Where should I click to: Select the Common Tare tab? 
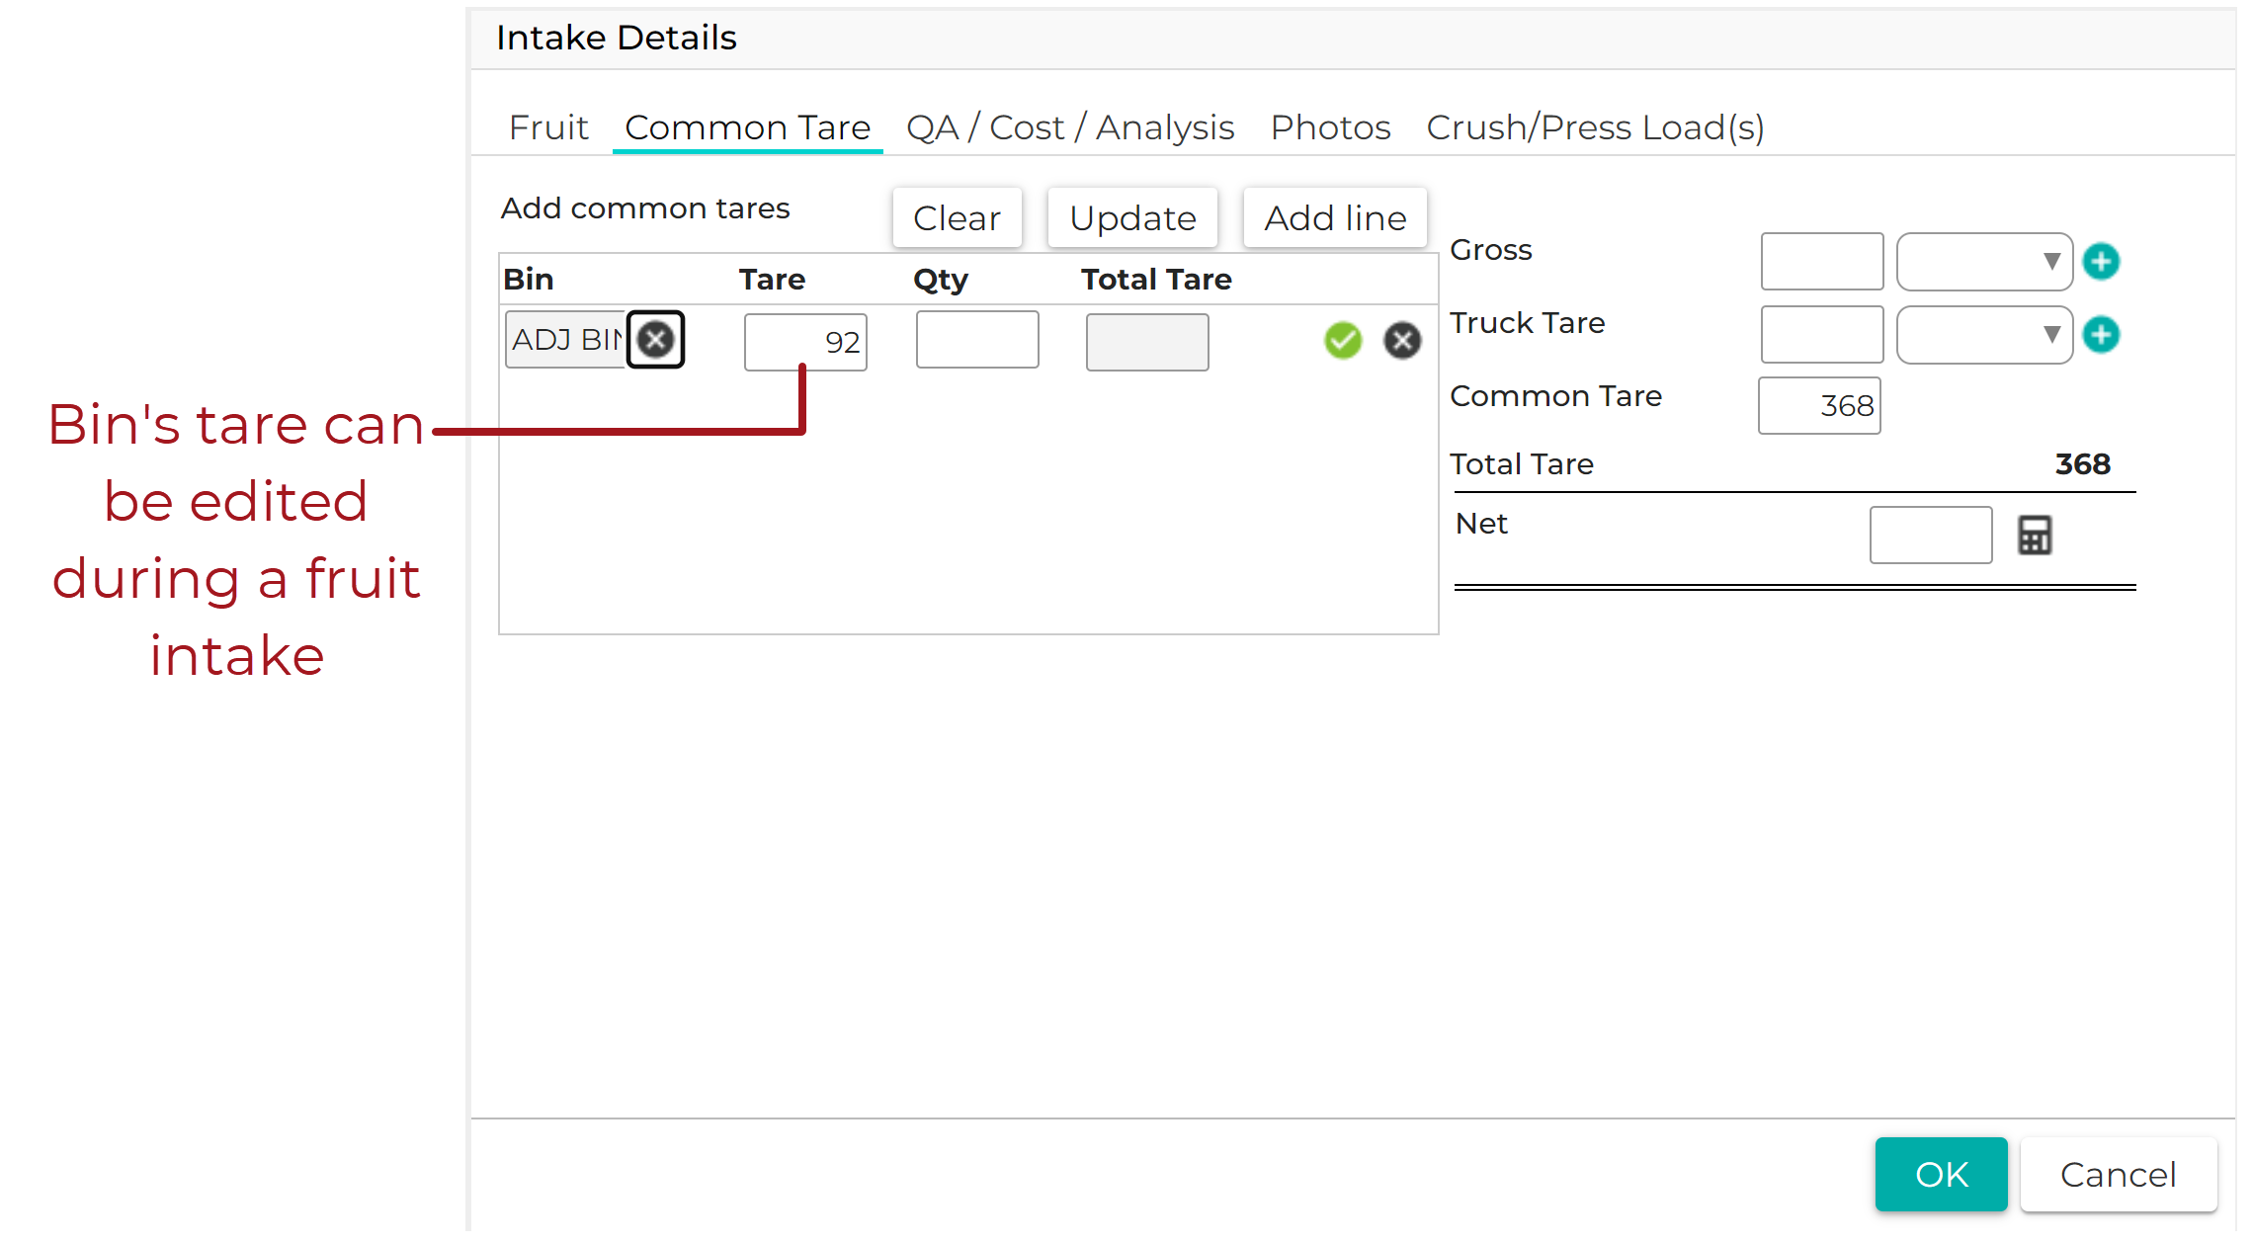pyautogui.click(x=747, y=127)
